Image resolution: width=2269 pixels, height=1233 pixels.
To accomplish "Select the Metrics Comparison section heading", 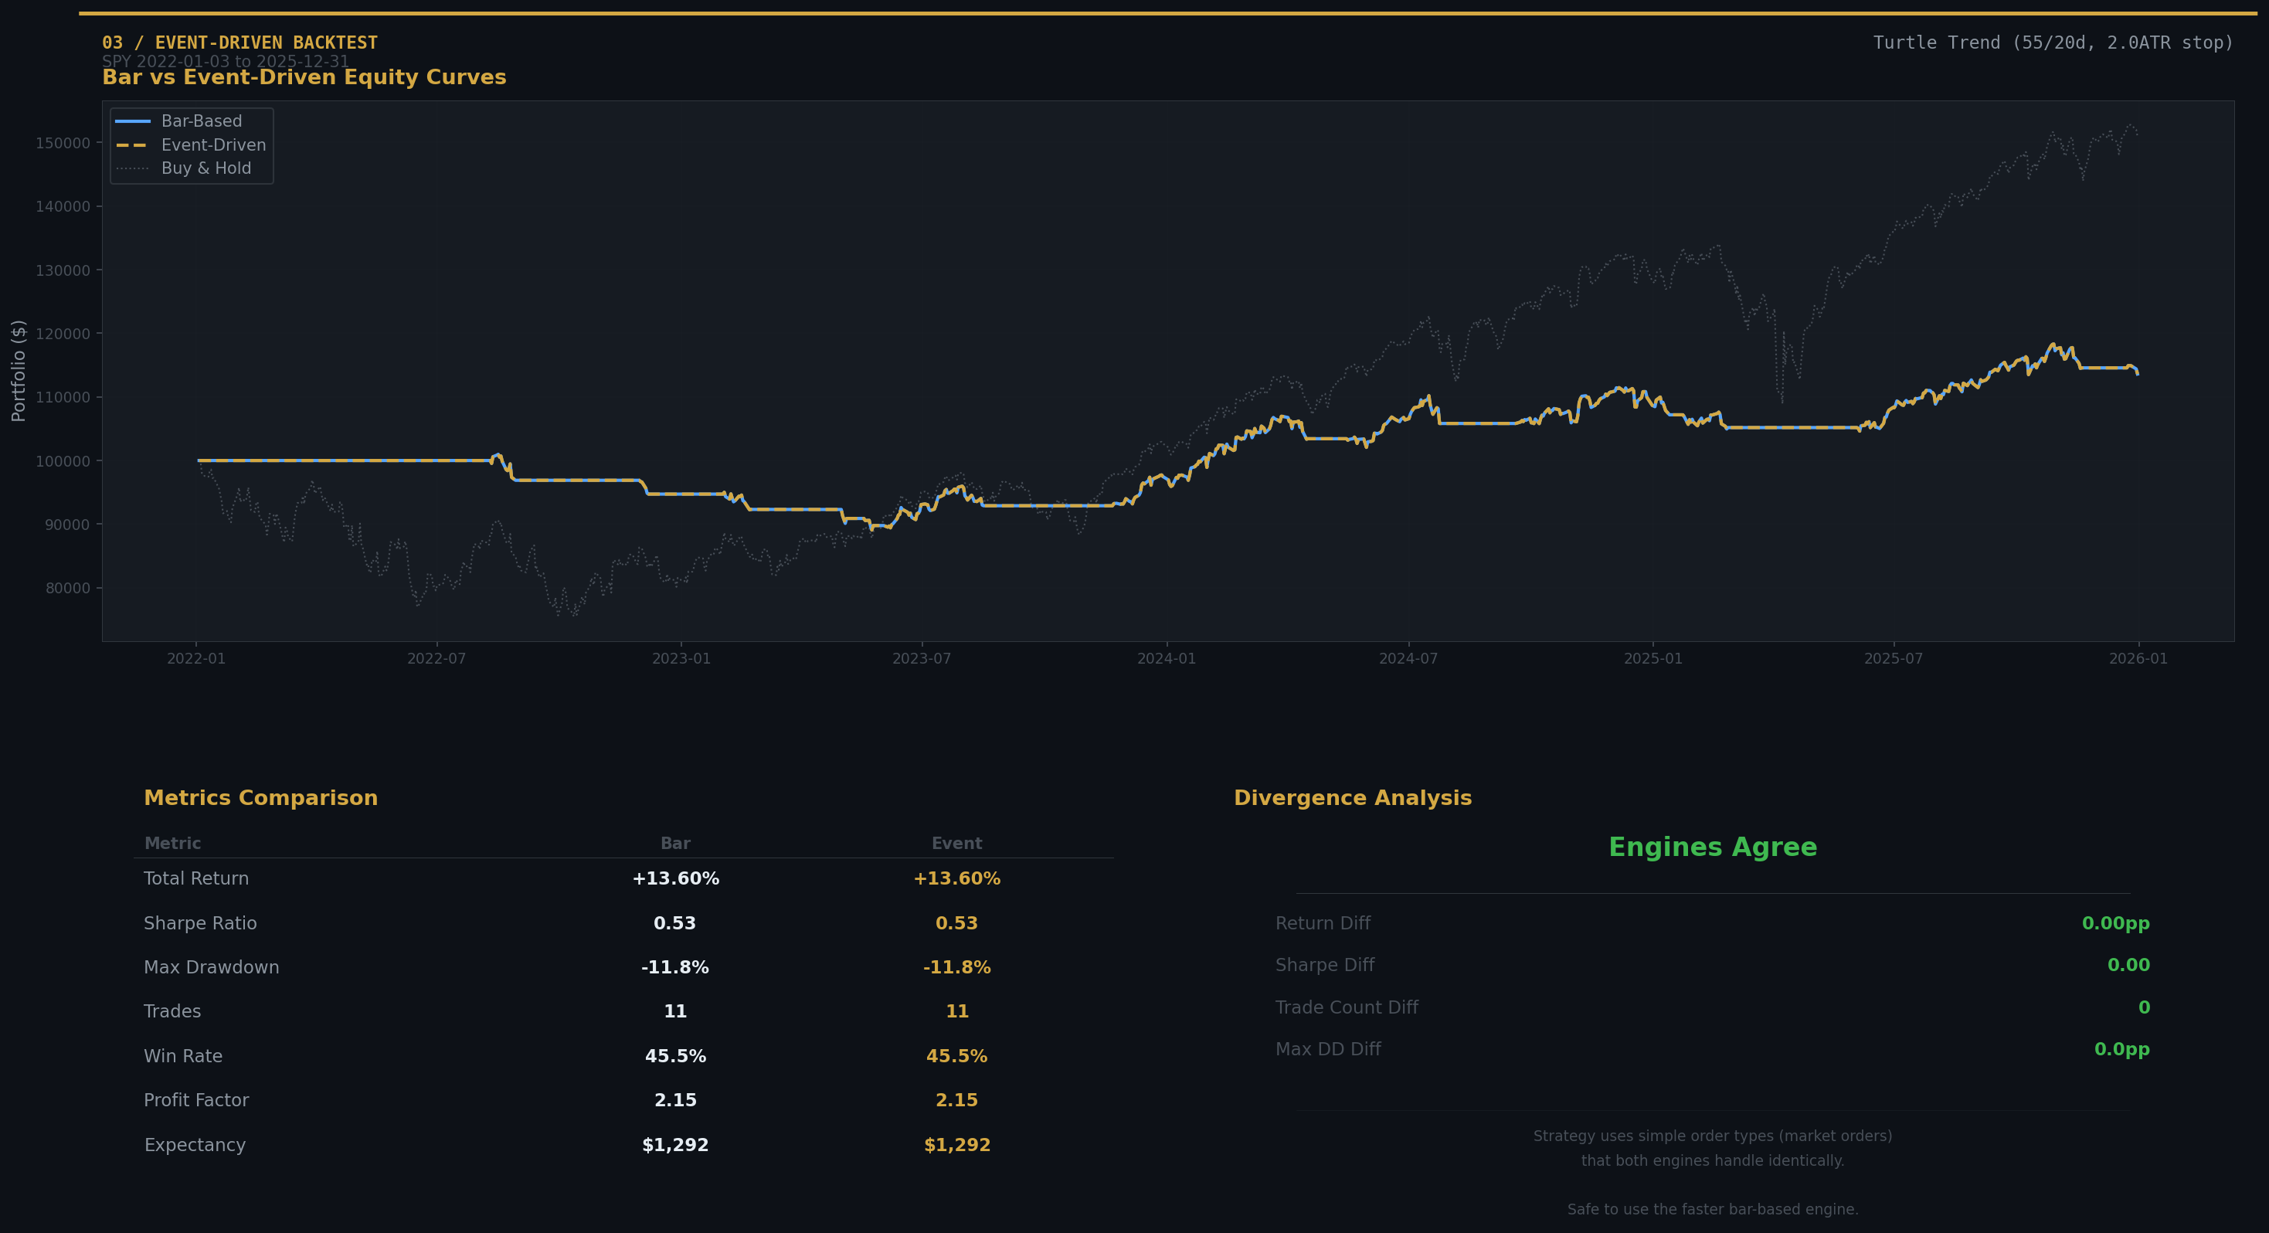I will coord(260,798).
